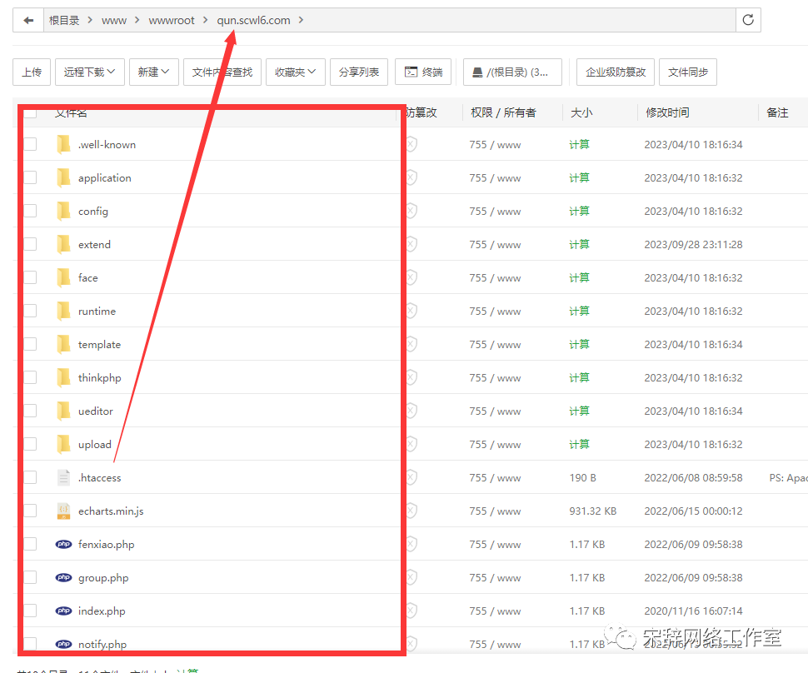Open the 终端 terminal button
808x673 pixels.
coord(424,72)
